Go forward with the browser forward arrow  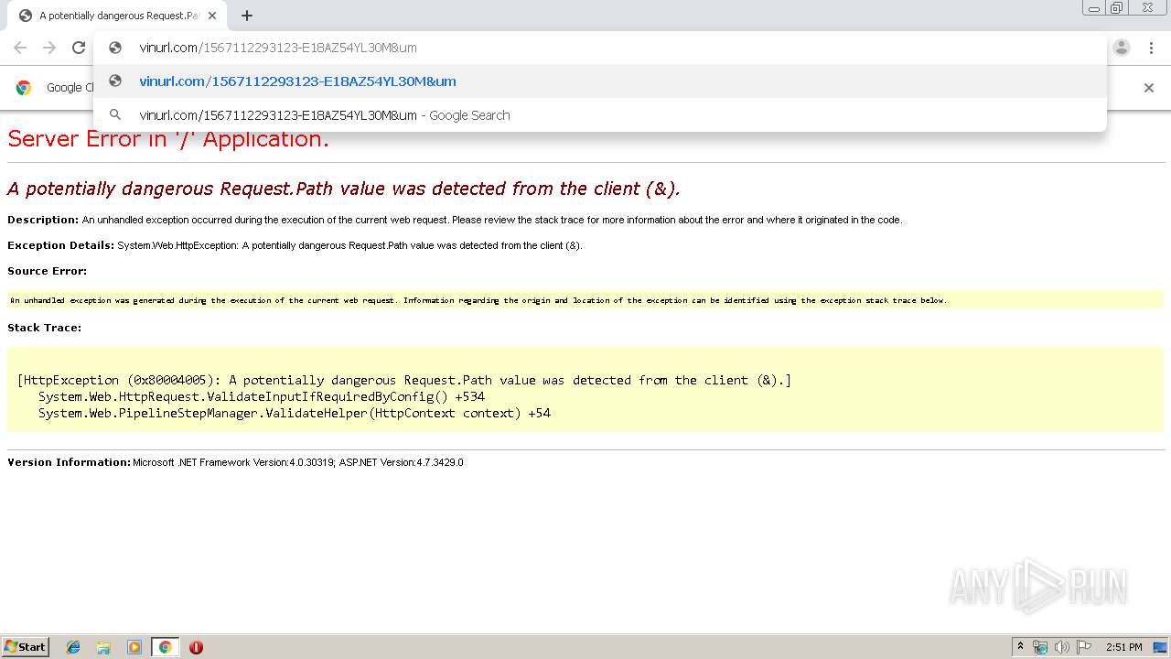pyautogui.click(x=49, y=48)
